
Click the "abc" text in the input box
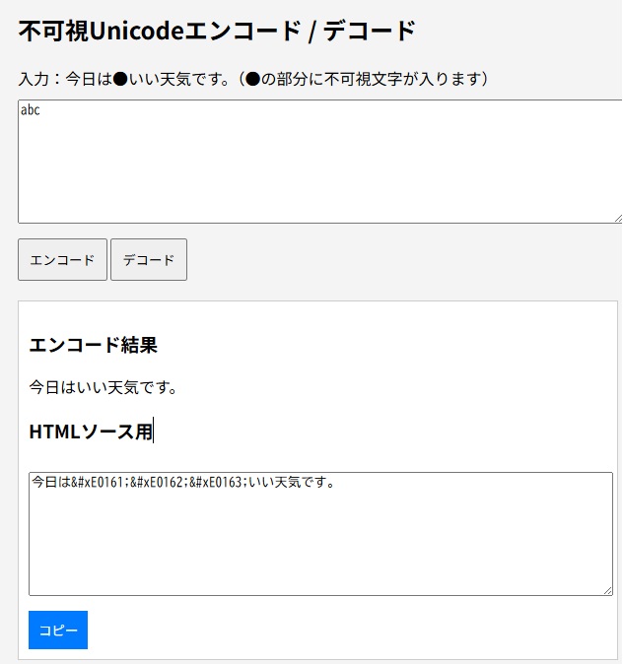pos(31,110)
